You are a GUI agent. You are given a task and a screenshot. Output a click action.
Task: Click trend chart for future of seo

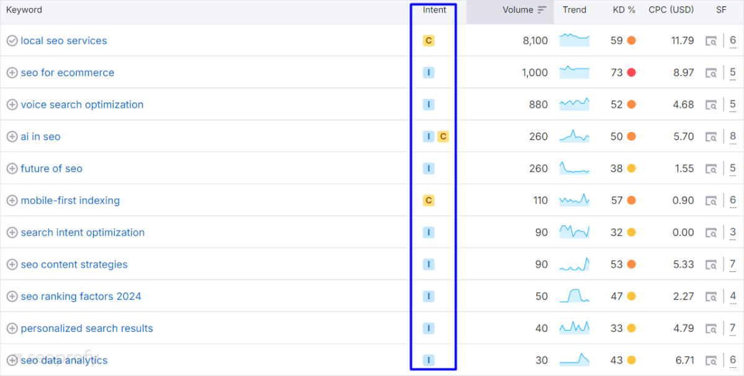(x=574, y=168)
